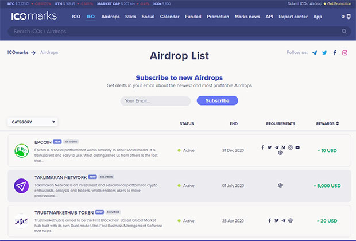Open the Calendar menu item
The height and width of the screenshot is (241, 356).
click(169, 17)
